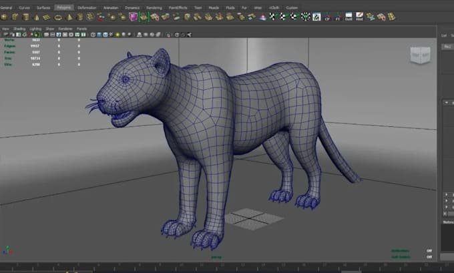Viewport: 454px width, 273px height.
Task: Open the Panels menu
Action: pos(81,29)
